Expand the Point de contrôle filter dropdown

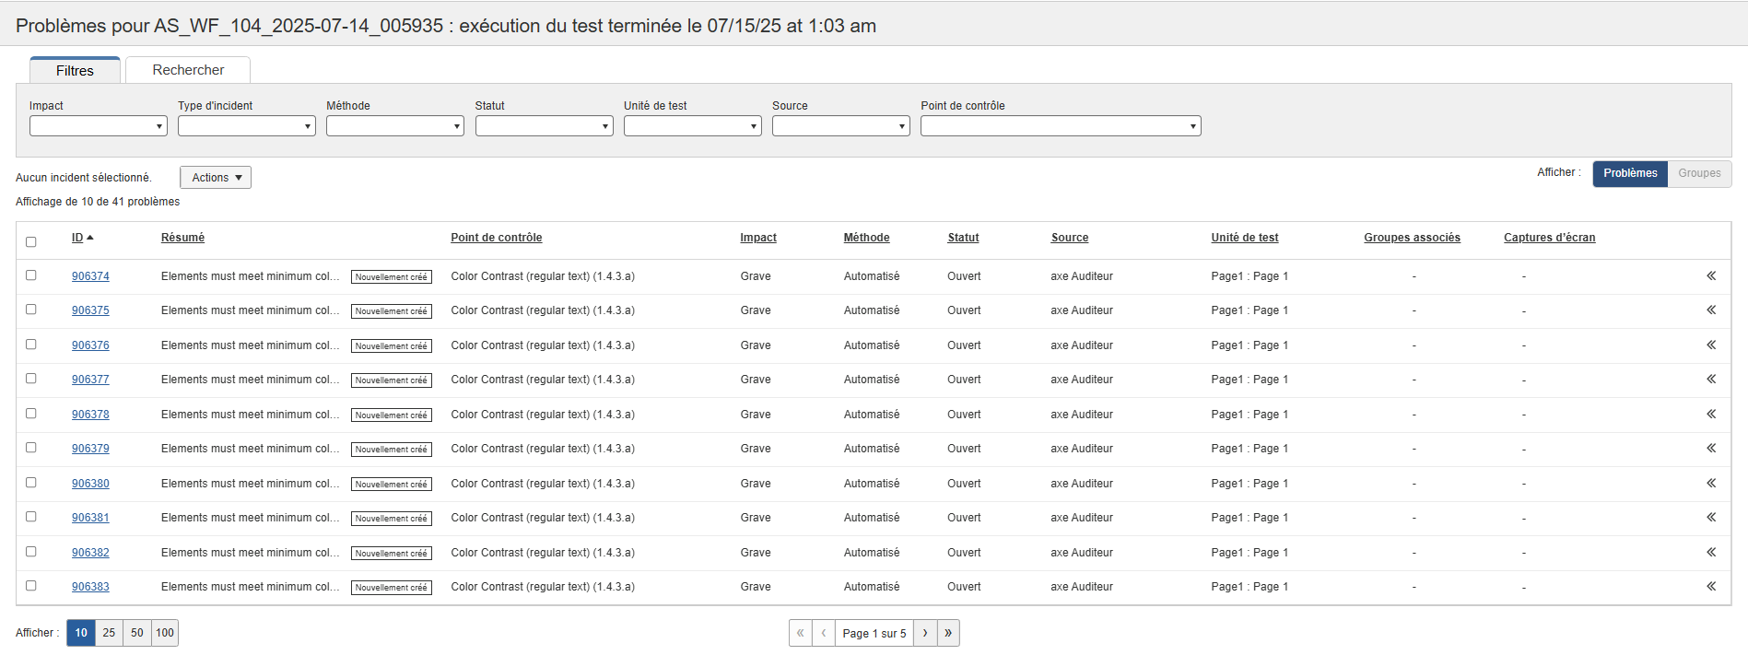click(x=1060, y=126)
